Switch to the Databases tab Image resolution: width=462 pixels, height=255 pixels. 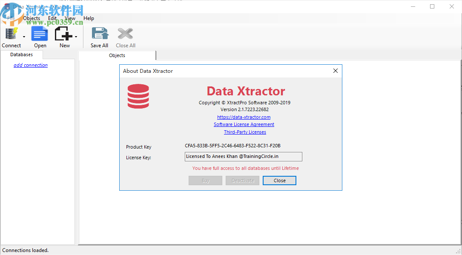[x=21, y=54]
